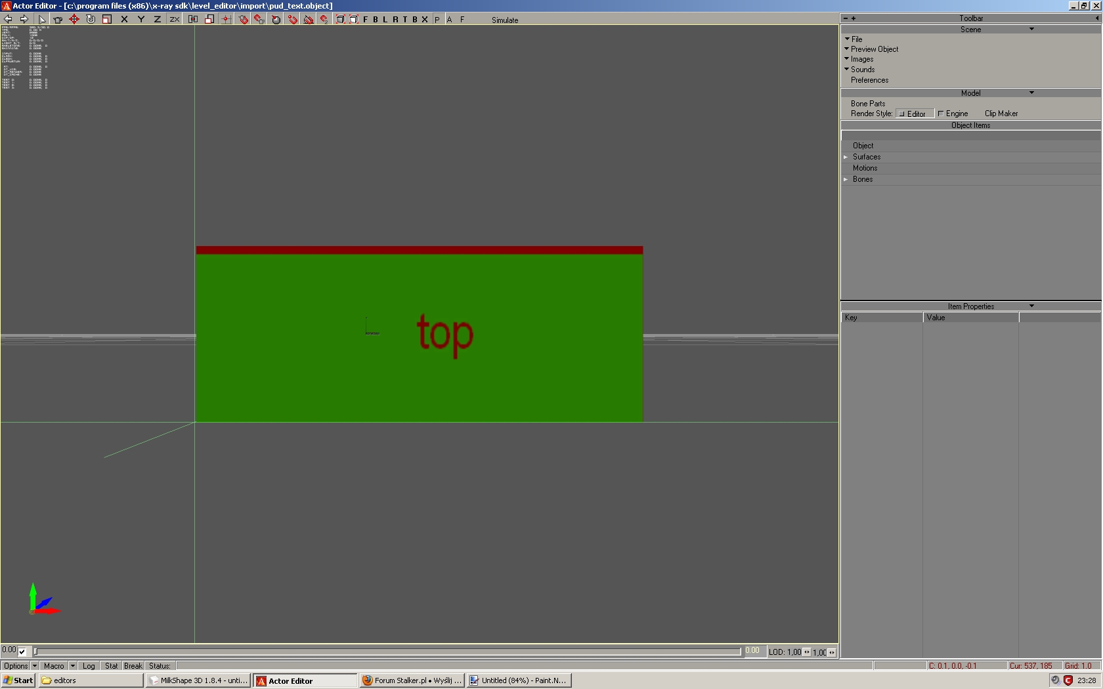Screen dimensions: 1103x689
Task: Activate the red cross Move tool
Action: point(74,20)
